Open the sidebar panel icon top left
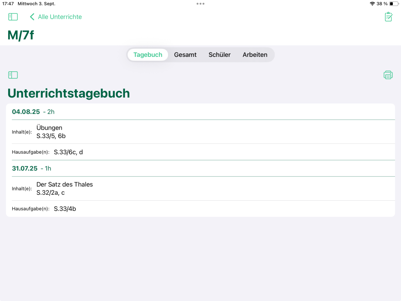 click(x=13, y=16)
